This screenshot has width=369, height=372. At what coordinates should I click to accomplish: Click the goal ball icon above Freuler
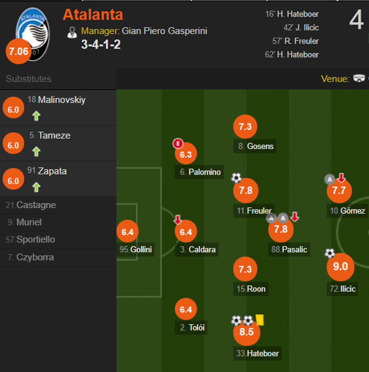coord(236,178)
